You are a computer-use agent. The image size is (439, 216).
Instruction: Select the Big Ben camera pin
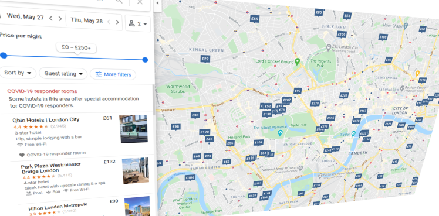tap(354, 133)
